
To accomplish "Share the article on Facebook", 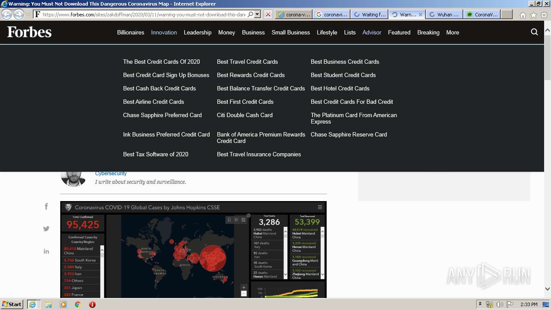I will point(46,207).
